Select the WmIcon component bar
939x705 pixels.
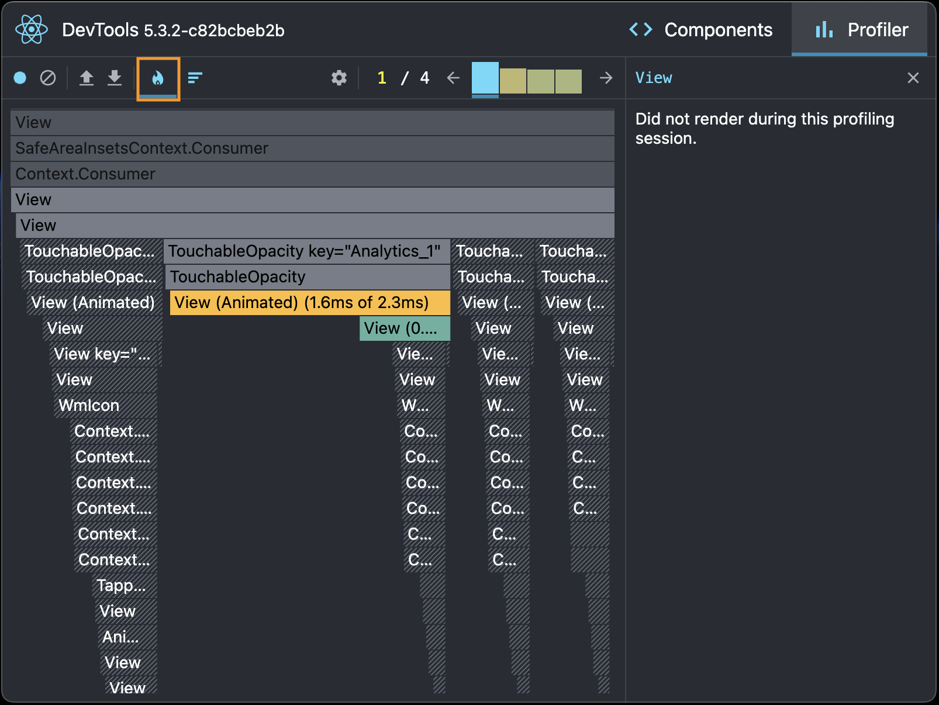(105, 406)
